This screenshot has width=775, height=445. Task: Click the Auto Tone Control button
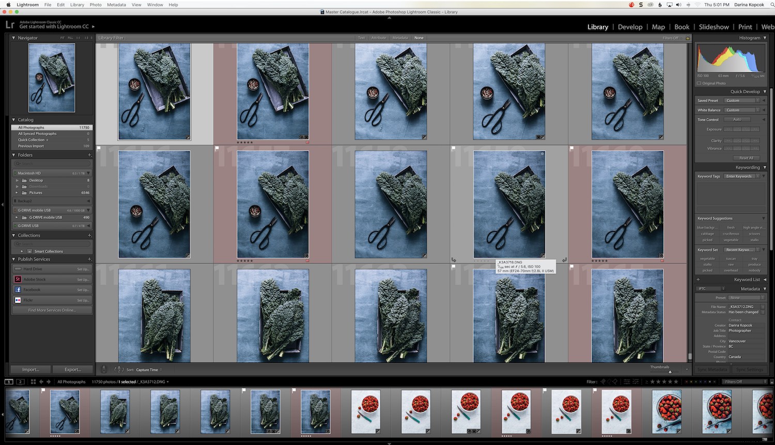pyautogui.click(x=738, y=119)
